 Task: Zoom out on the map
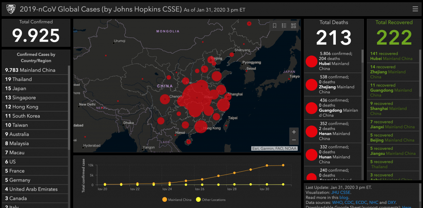(x=294, y=141)
